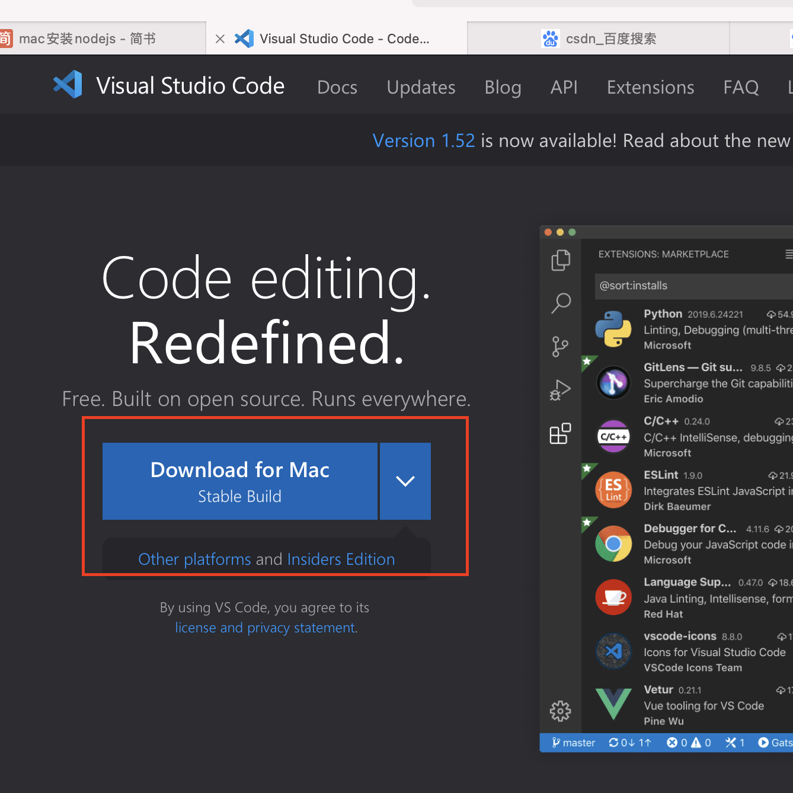Click the Language Support for Java icon
Screen dimensions: 793x793
(x=613, y=597)
